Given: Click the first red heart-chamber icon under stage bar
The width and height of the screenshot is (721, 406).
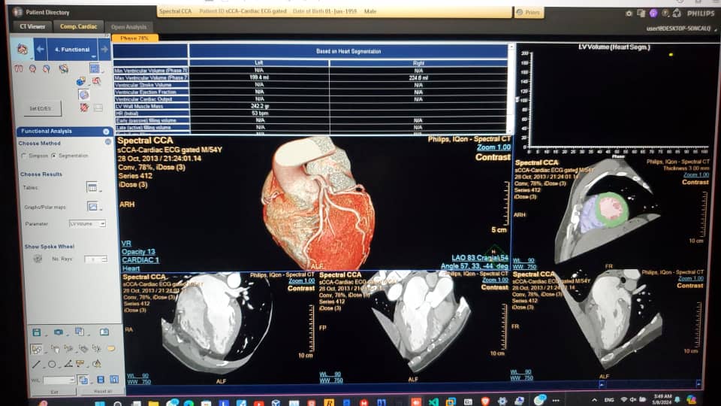Looking at the screenshot, I should pyautogui.click(x=18, y=69).
